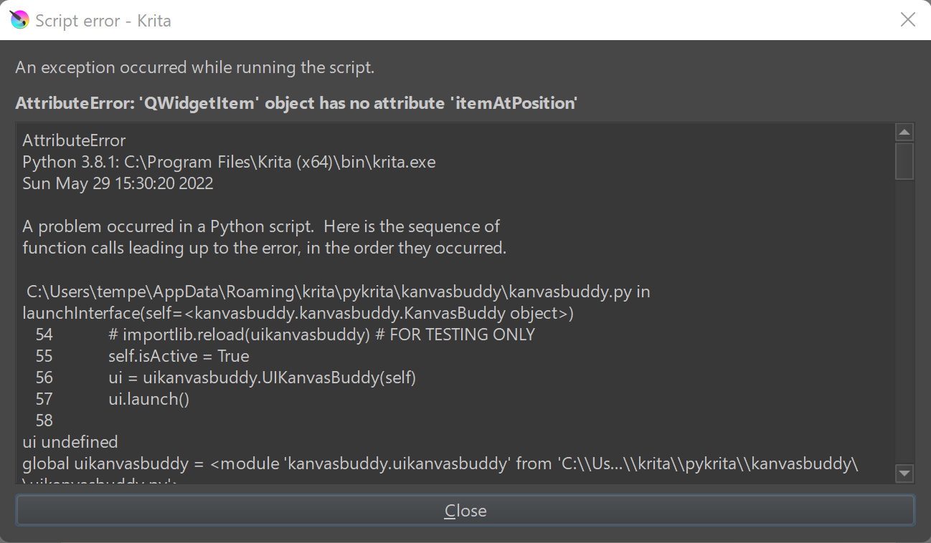Click the Krita logo in title bar
931x543 pixels.
pos(19,19)
